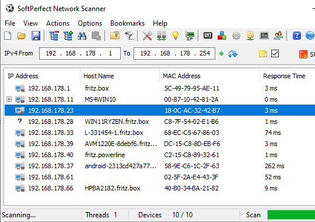The image size is (315, 222).
Task: Select the android-2313cd427a77... host
Action: pyautogui.click(x=121, y=166)
